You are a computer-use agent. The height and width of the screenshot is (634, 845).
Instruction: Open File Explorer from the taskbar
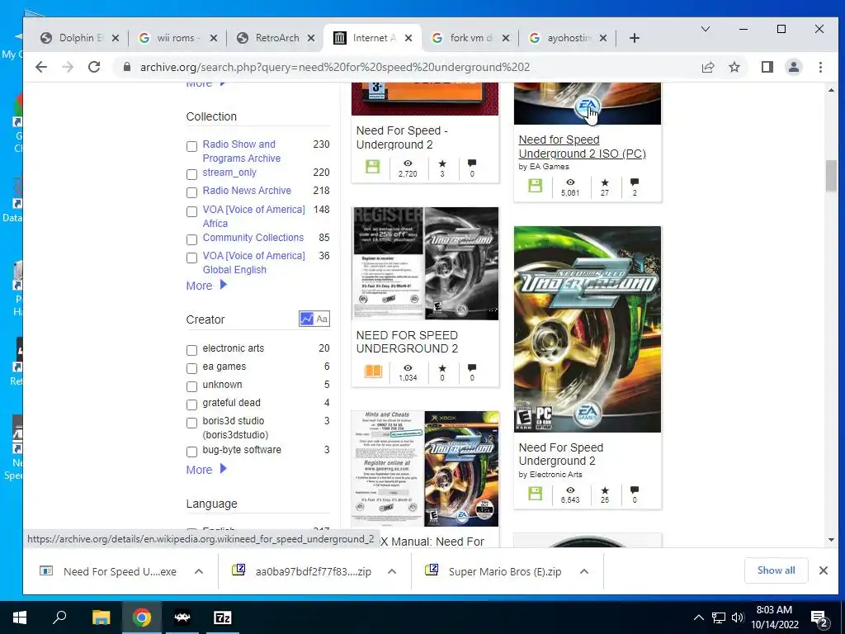[x=101, y=617]
